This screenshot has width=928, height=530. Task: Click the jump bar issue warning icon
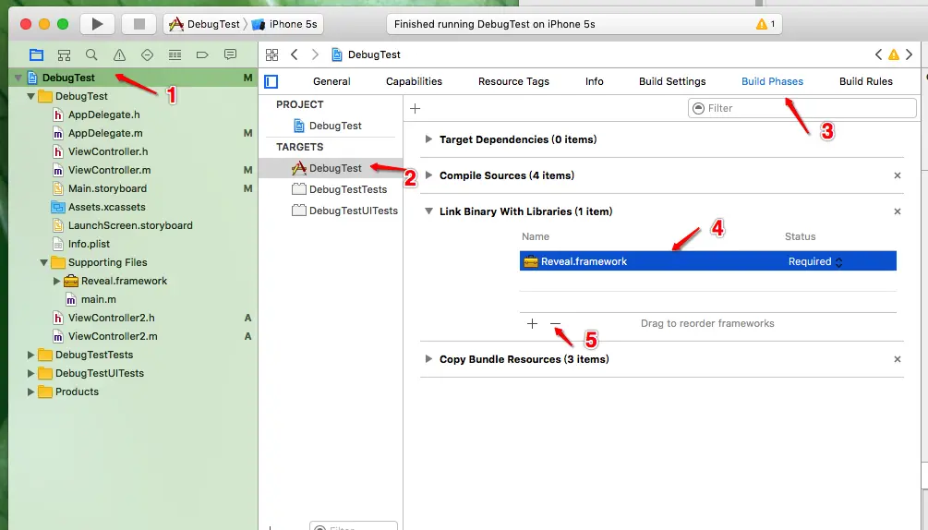(x=894, y=54)
